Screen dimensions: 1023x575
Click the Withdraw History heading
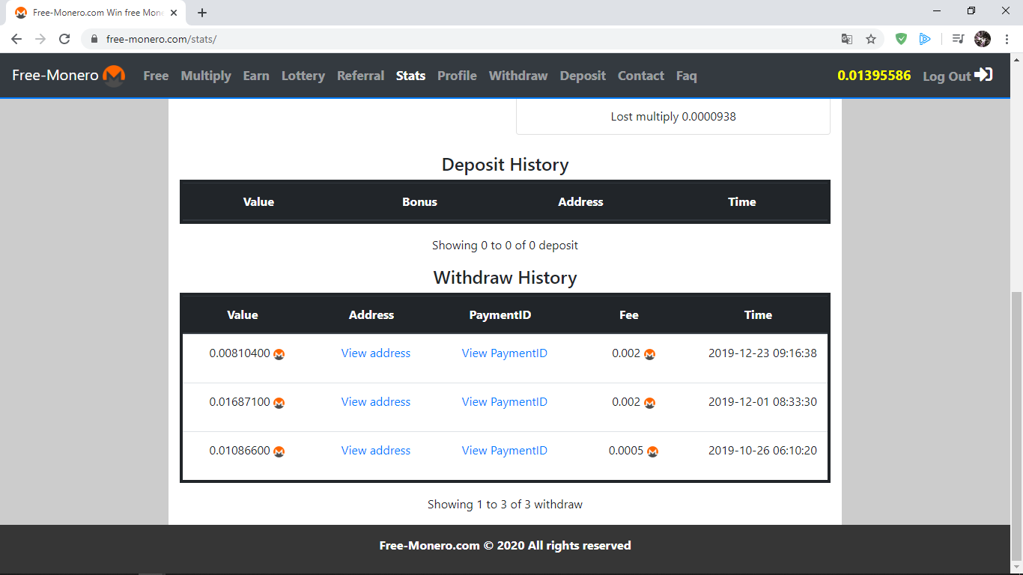point(505,278)
